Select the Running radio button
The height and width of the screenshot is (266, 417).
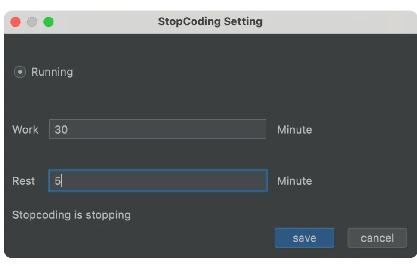[x=20, y=72]
